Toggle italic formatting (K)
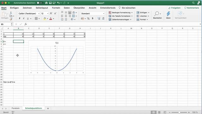Image resolution: width=202 pixels, height=114 pixels. point(24,18)
